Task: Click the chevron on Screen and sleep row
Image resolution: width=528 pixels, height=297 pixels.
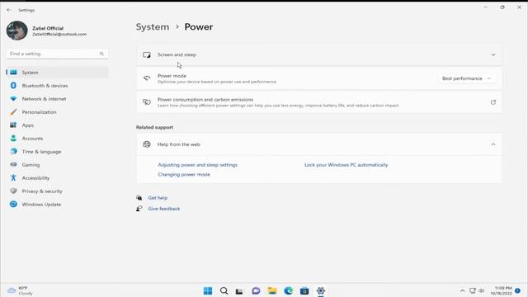Action: tap(493, 55)
